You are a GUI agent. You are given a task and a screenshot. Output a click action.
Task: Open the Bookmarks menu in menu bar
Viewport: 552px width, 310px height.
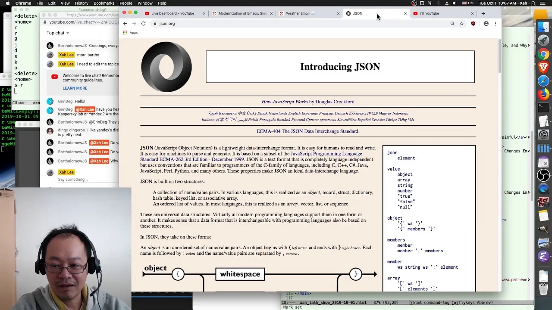pos(104,3)
